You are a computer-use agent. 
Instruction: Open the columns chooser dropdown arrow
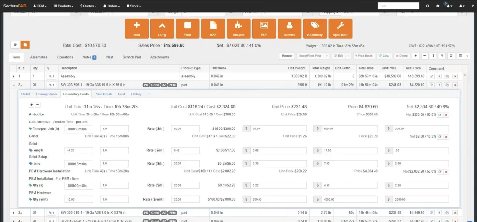(x=467, y=56)
